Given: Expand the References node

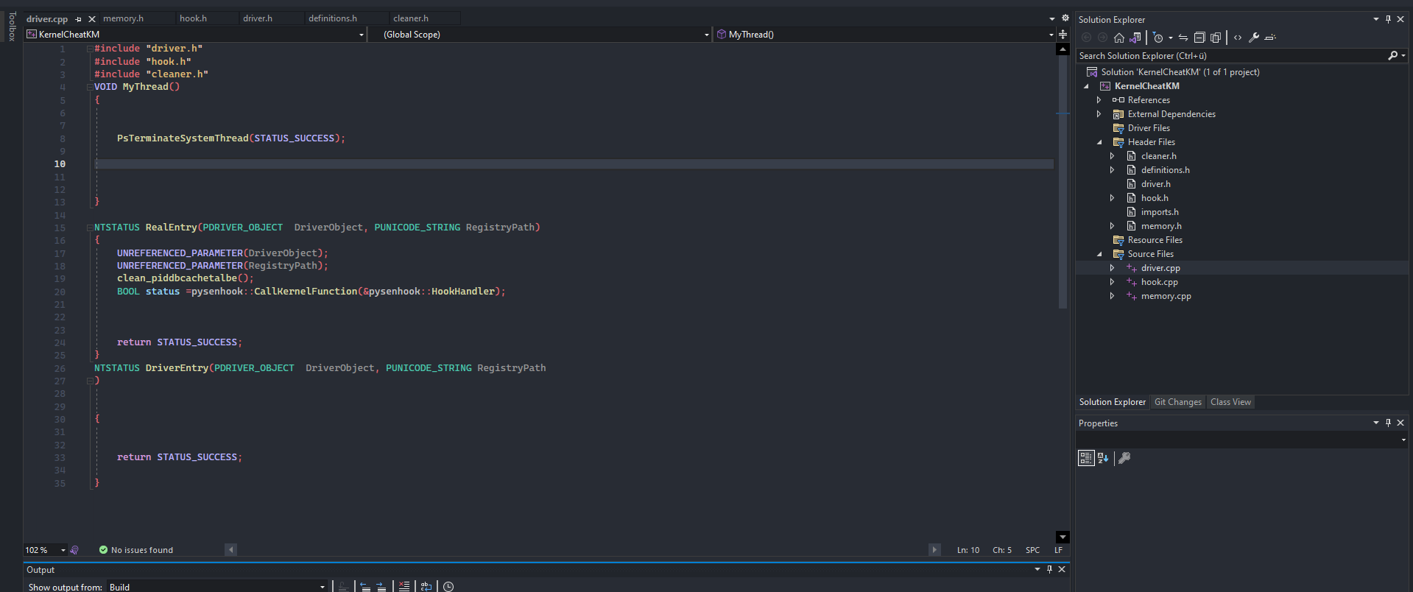Looking at the screenshot, I should click(x=1099, y=100).
